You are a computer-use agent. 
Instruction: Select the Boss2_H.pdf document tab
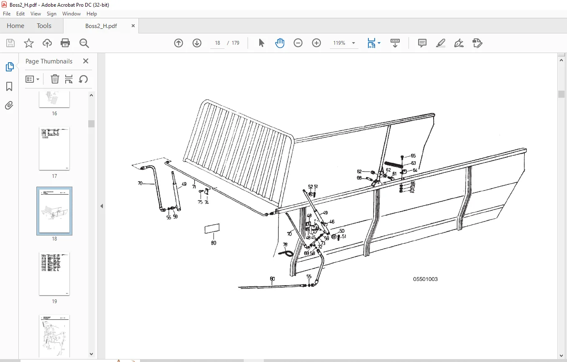[x=101, y=26]
